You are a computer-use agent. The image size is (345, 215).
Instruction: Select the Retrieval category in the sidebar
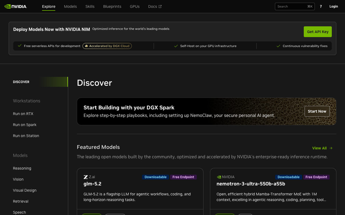point(20,201)
